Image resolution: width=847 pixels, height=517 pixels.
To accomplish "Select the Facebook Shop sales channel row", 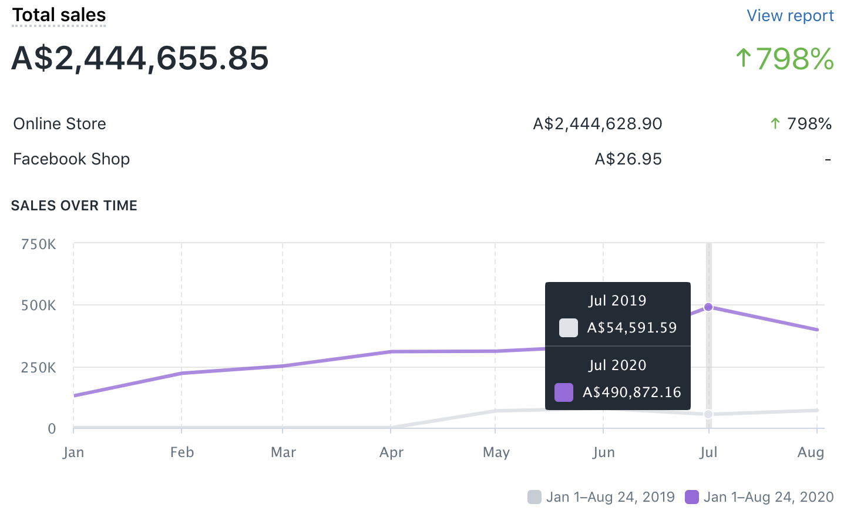I will click(x=71, y=159).
